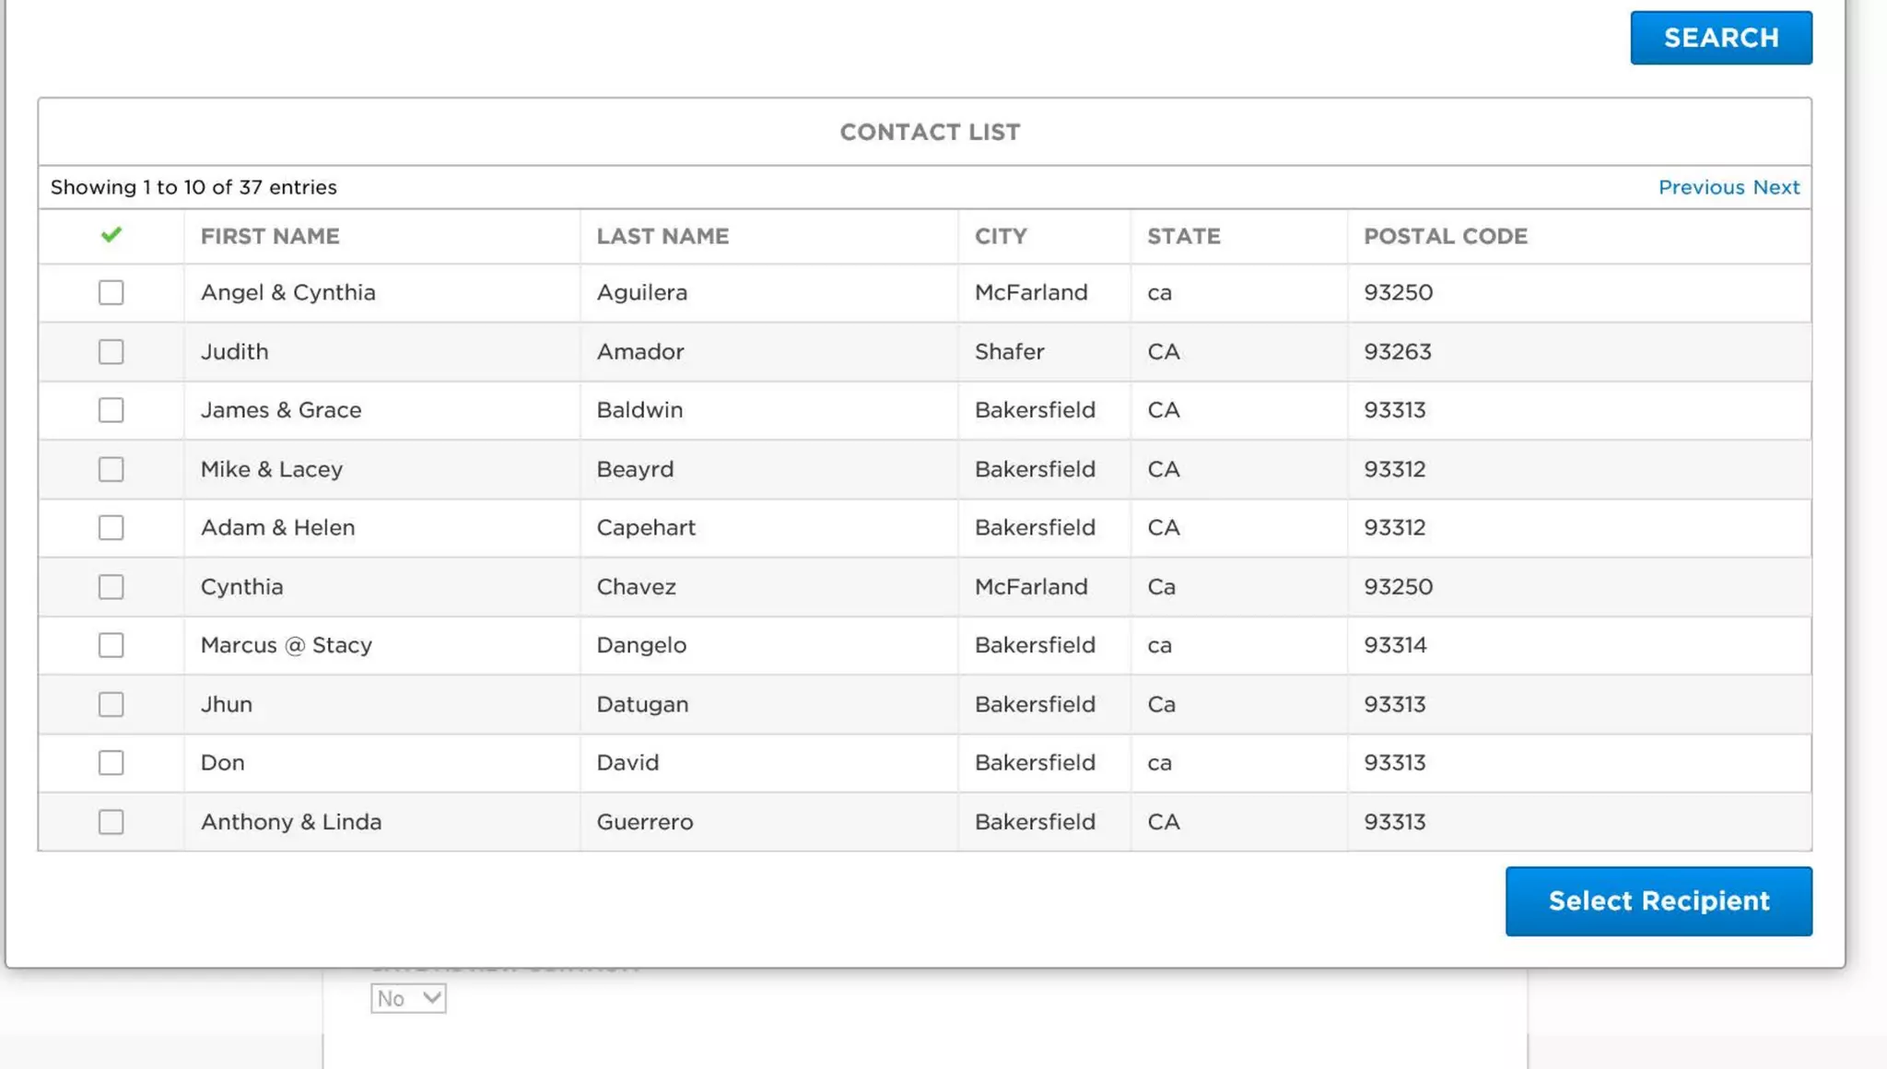The height and width of the screenshot is (1069, 1887).
Task: Click the Select Recipient button
Action: (x=1658, y=901)
